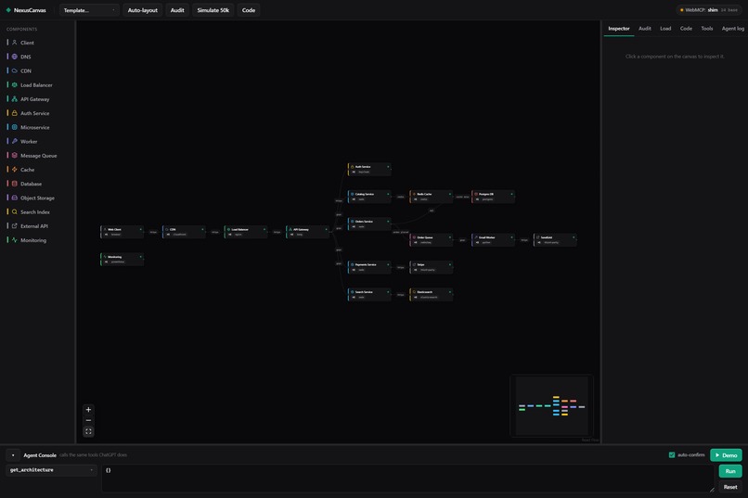Open the Audit tab in right panel
This screenshot has width=748, height=498.
(x=645, y=29)
